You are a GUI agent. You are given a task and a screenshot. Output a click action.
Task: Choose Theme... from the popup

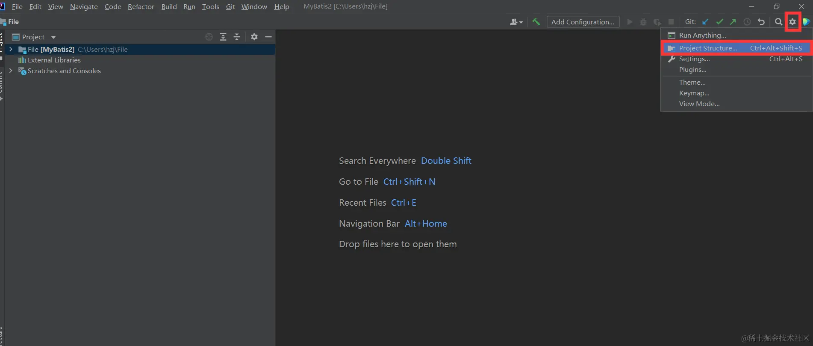coord(736,83)
